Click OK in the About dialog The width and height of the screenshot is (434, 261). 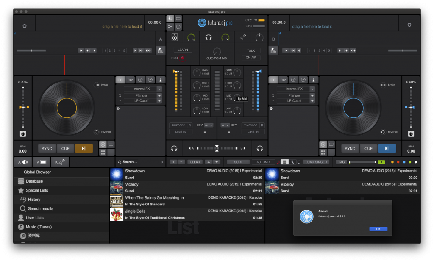pos(378,229)
